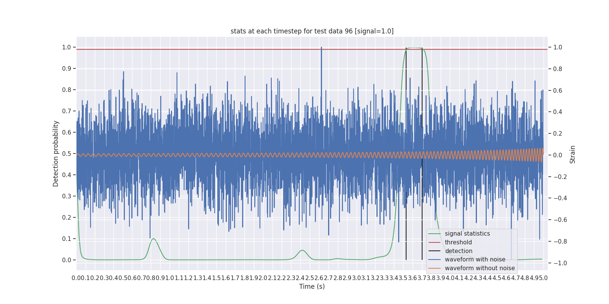Image resolution: width=609 pixels, height=304 pixels.
Task: Click the "Detection probability" y-axis label
Action: (x=56, y=154)
